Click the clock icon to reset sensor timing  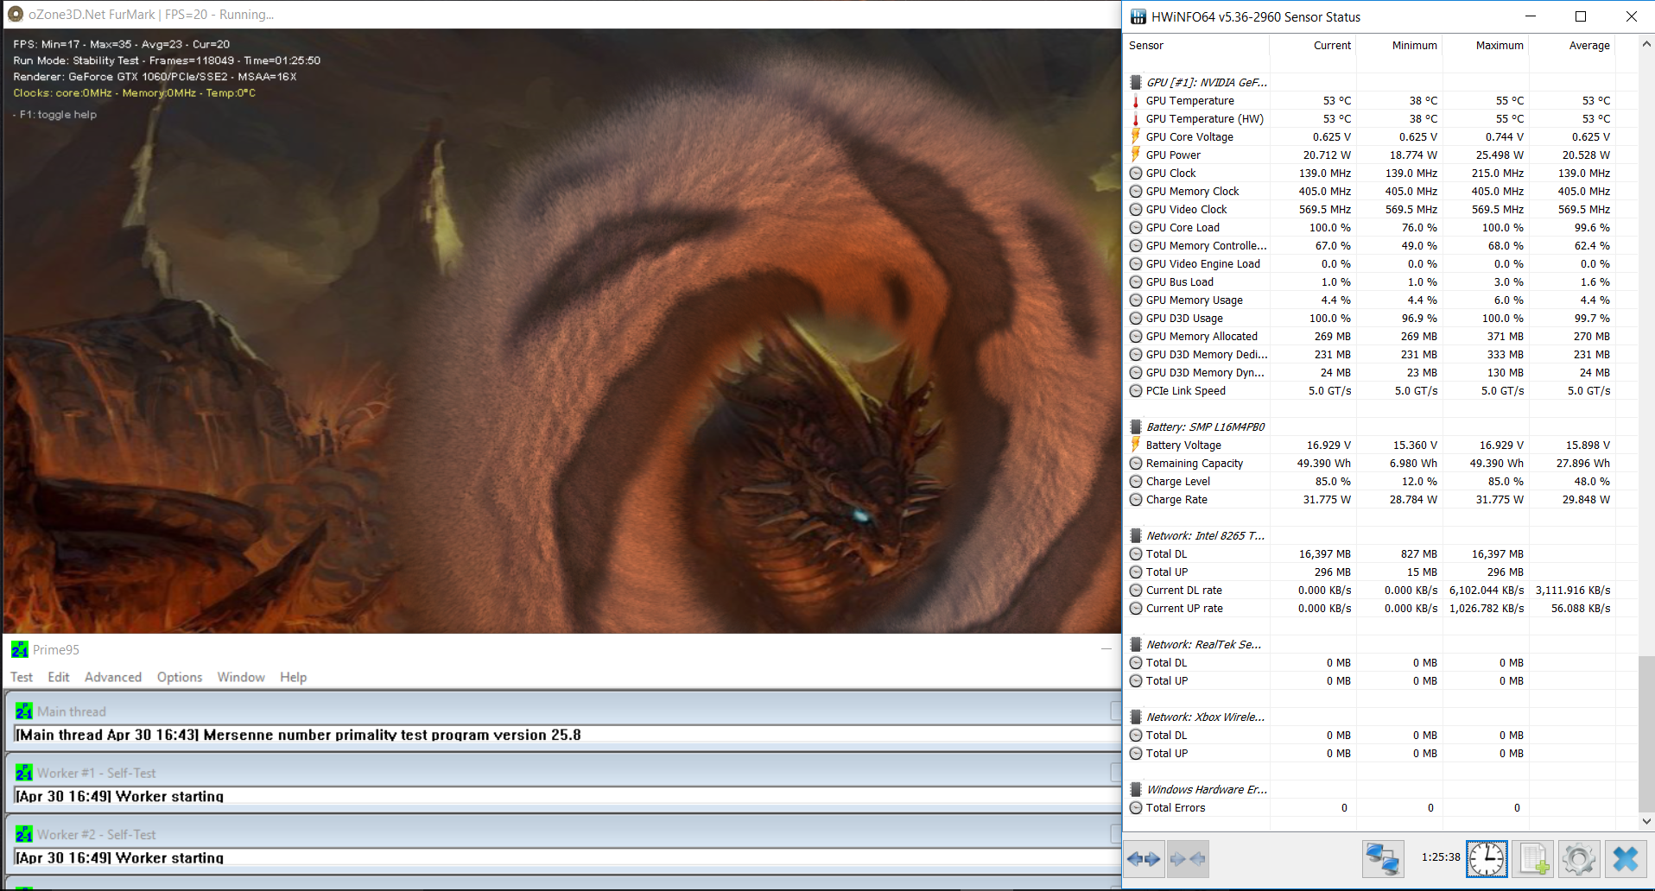click(x=1487, y=859)
